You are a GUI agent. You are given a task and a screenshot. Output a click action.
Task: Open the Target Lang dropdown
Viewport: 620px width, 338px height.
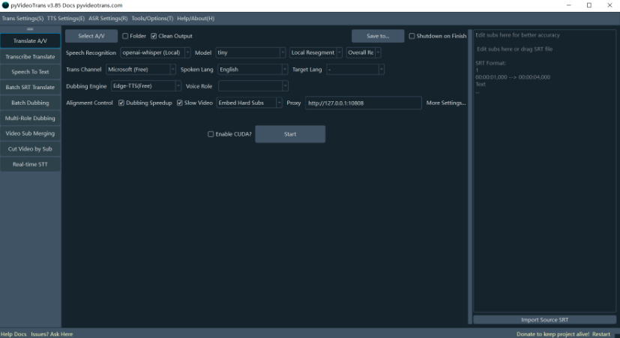click(x=355, y=70)
